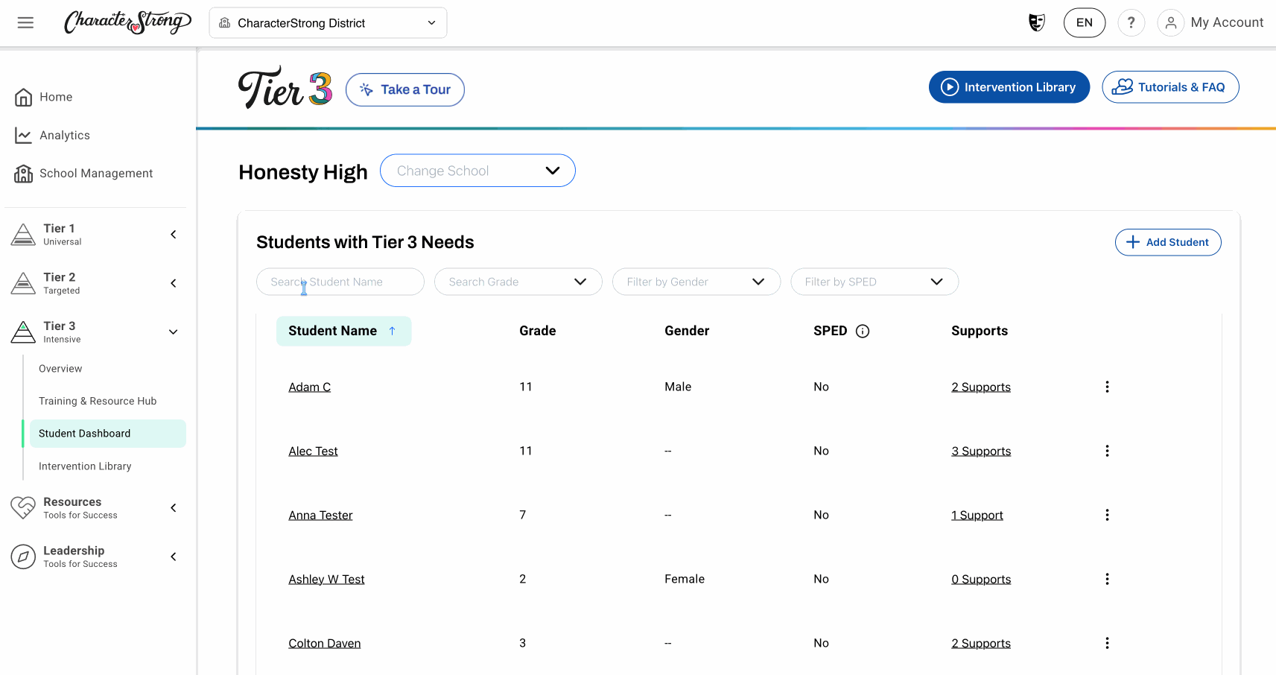This screenshot has width=1276, height=675.
Task: Click the School Management building icon
Action: click(x=24, y=174)
